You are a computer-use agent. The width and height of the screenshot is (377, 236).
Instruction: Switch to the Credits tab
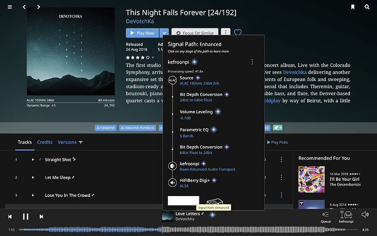tap(44, 142)
